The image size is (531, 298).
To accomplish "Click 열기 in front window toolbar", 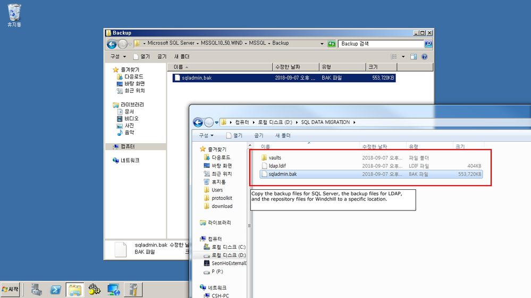I will pos(234,136).
